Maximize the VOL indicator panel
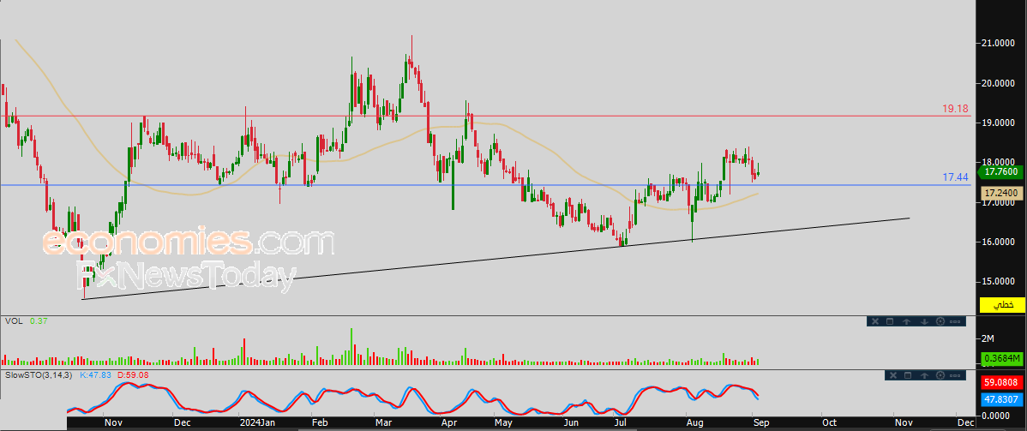Viewport: 1027px width, 431px height. tap(890, 321)
